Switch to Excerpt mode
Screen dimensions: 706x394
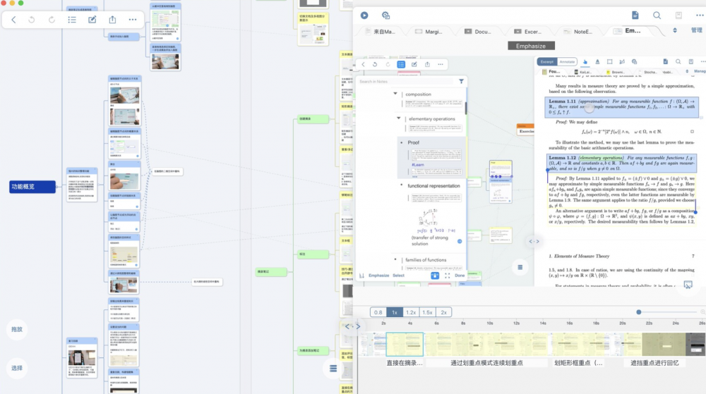coord(547,61)
